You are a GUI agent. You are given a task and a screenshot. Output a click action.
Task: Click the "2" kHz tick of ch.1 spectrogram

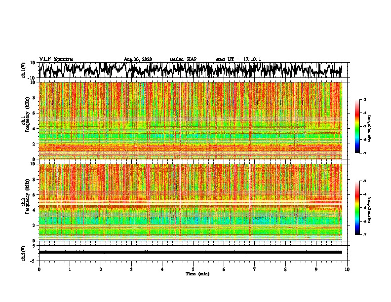[x=34, y=144]
